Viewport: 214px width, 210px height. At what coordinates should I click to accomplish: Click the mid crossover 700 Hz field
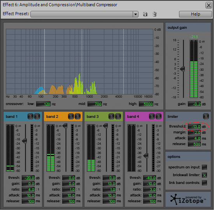coord(95,104)
